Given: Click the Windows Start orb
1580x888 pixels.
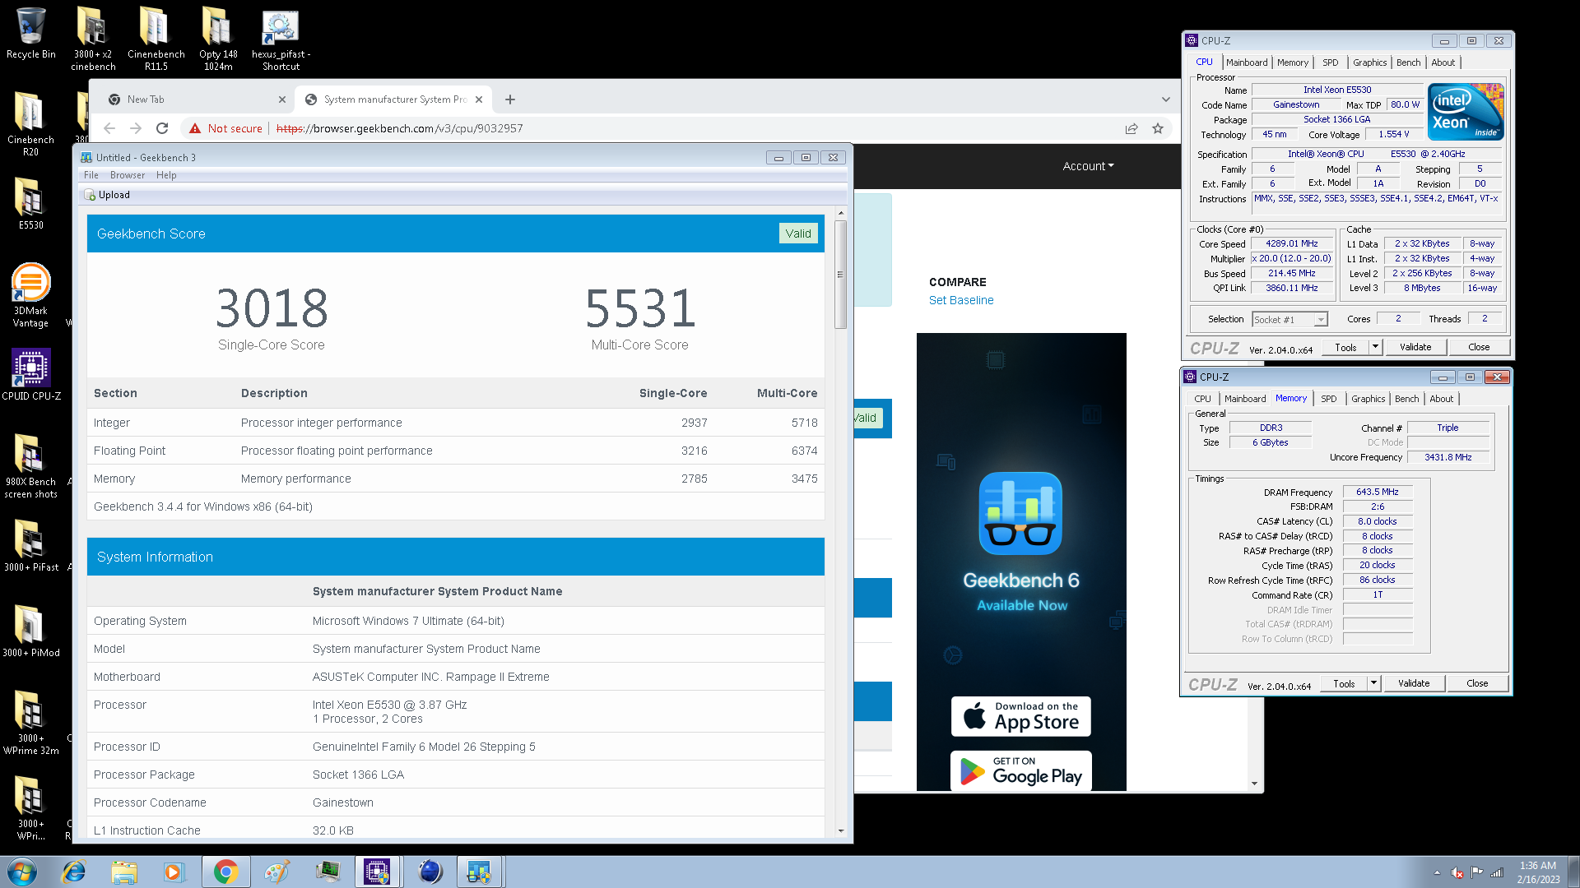Looking at the screenshot, I should (x=22, y=872).
